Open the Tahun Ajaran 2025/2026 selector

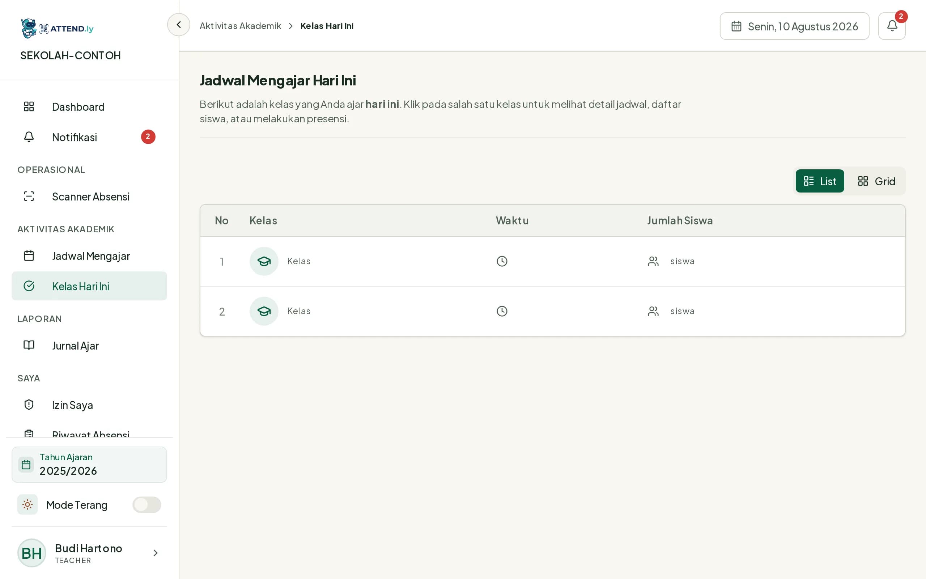89,465
